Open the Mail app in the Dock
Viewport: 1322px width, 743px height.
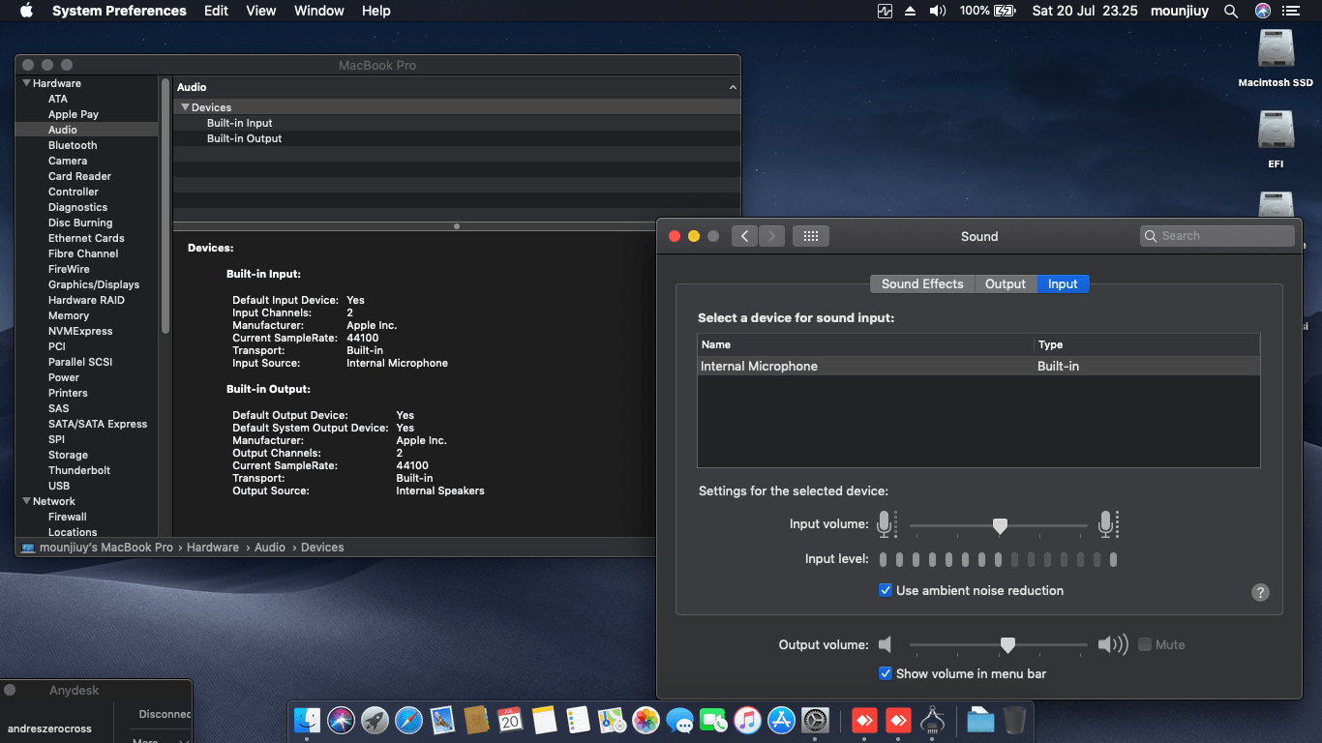[442, 720]
